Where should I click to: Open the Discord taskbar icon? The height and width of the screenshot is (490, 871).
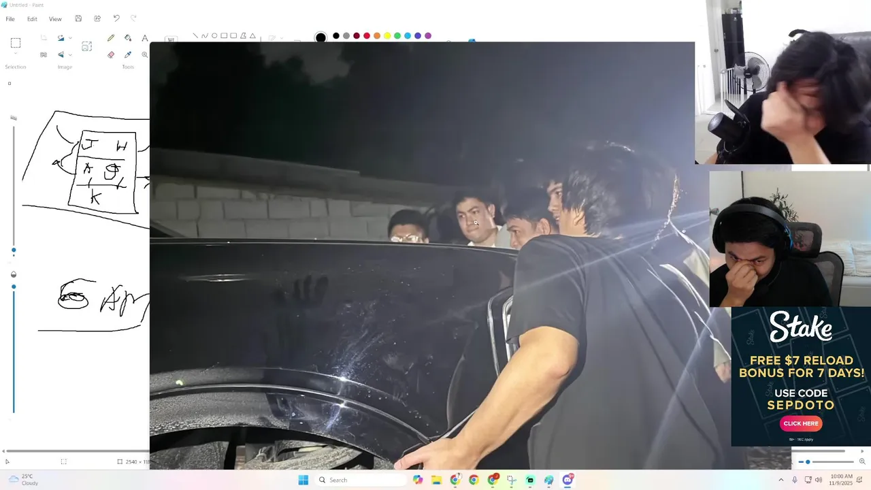[x=568, y=480]
